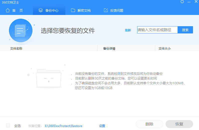The width and height of the screenshot is (199, 130).
Task: Click the house icon beside 首页
Action: click(8, 10)
